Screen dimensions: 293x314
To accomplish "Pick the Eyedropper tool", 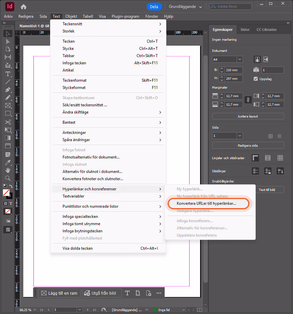I will click(8, 162).
